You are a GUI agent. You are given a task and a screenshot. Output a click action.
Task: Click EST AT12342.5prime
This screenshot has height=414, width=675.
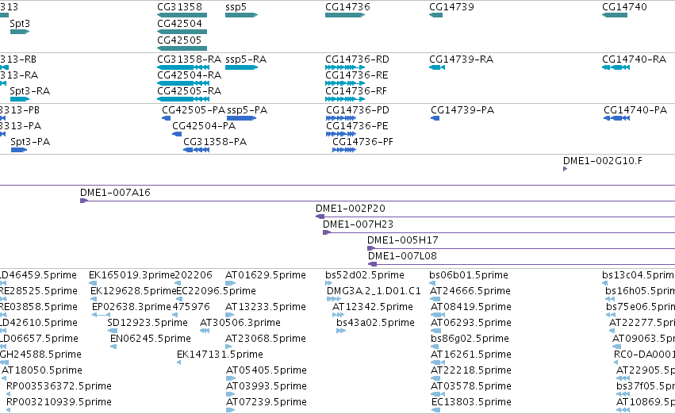point(372,307)
